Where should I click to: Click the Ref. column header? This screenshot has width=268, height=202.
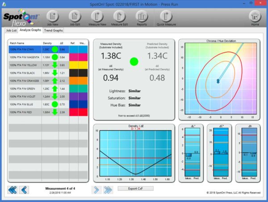click(x=73, y=43)
